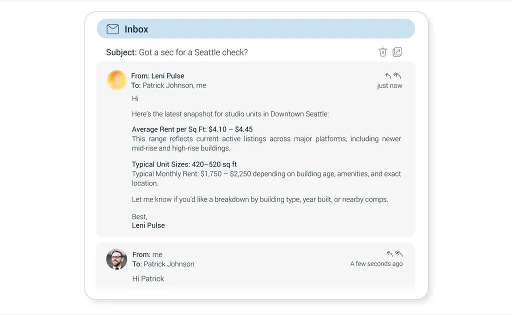Click the "A few seconds ago" timestamp
The width and height of the screenshot is (512, 315).
tap(376, 263)
